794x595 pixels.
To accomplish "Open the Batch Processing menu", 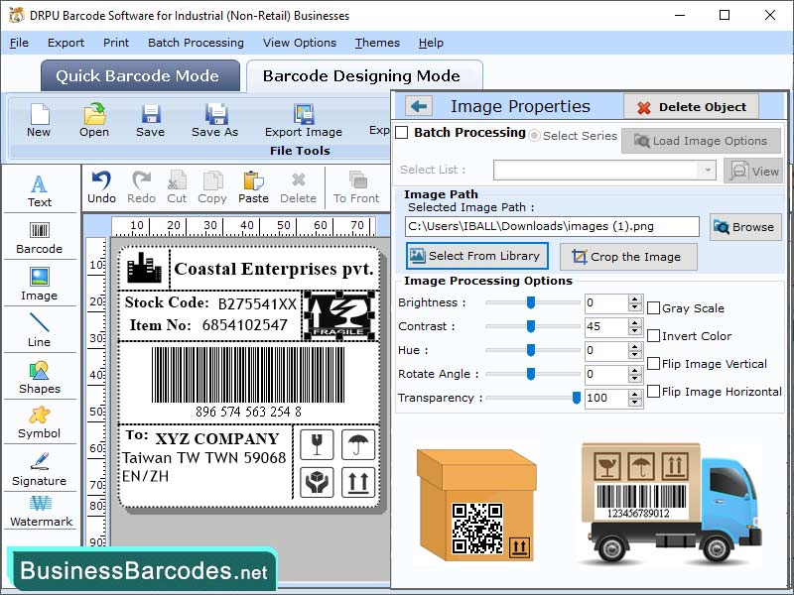I will coord(196,43).
